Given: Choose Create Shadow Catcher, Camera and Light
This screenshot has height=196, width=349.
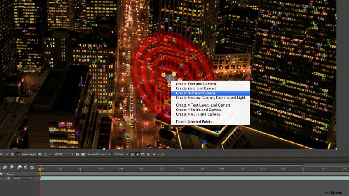Looking at the screenshot, I should (x=210, y=98).
